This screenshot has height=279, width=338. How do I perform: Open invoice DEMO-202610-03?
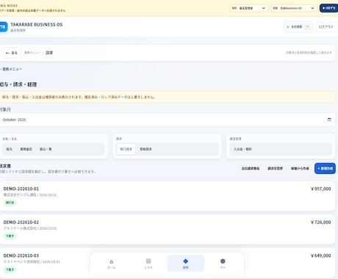[168, 263]
